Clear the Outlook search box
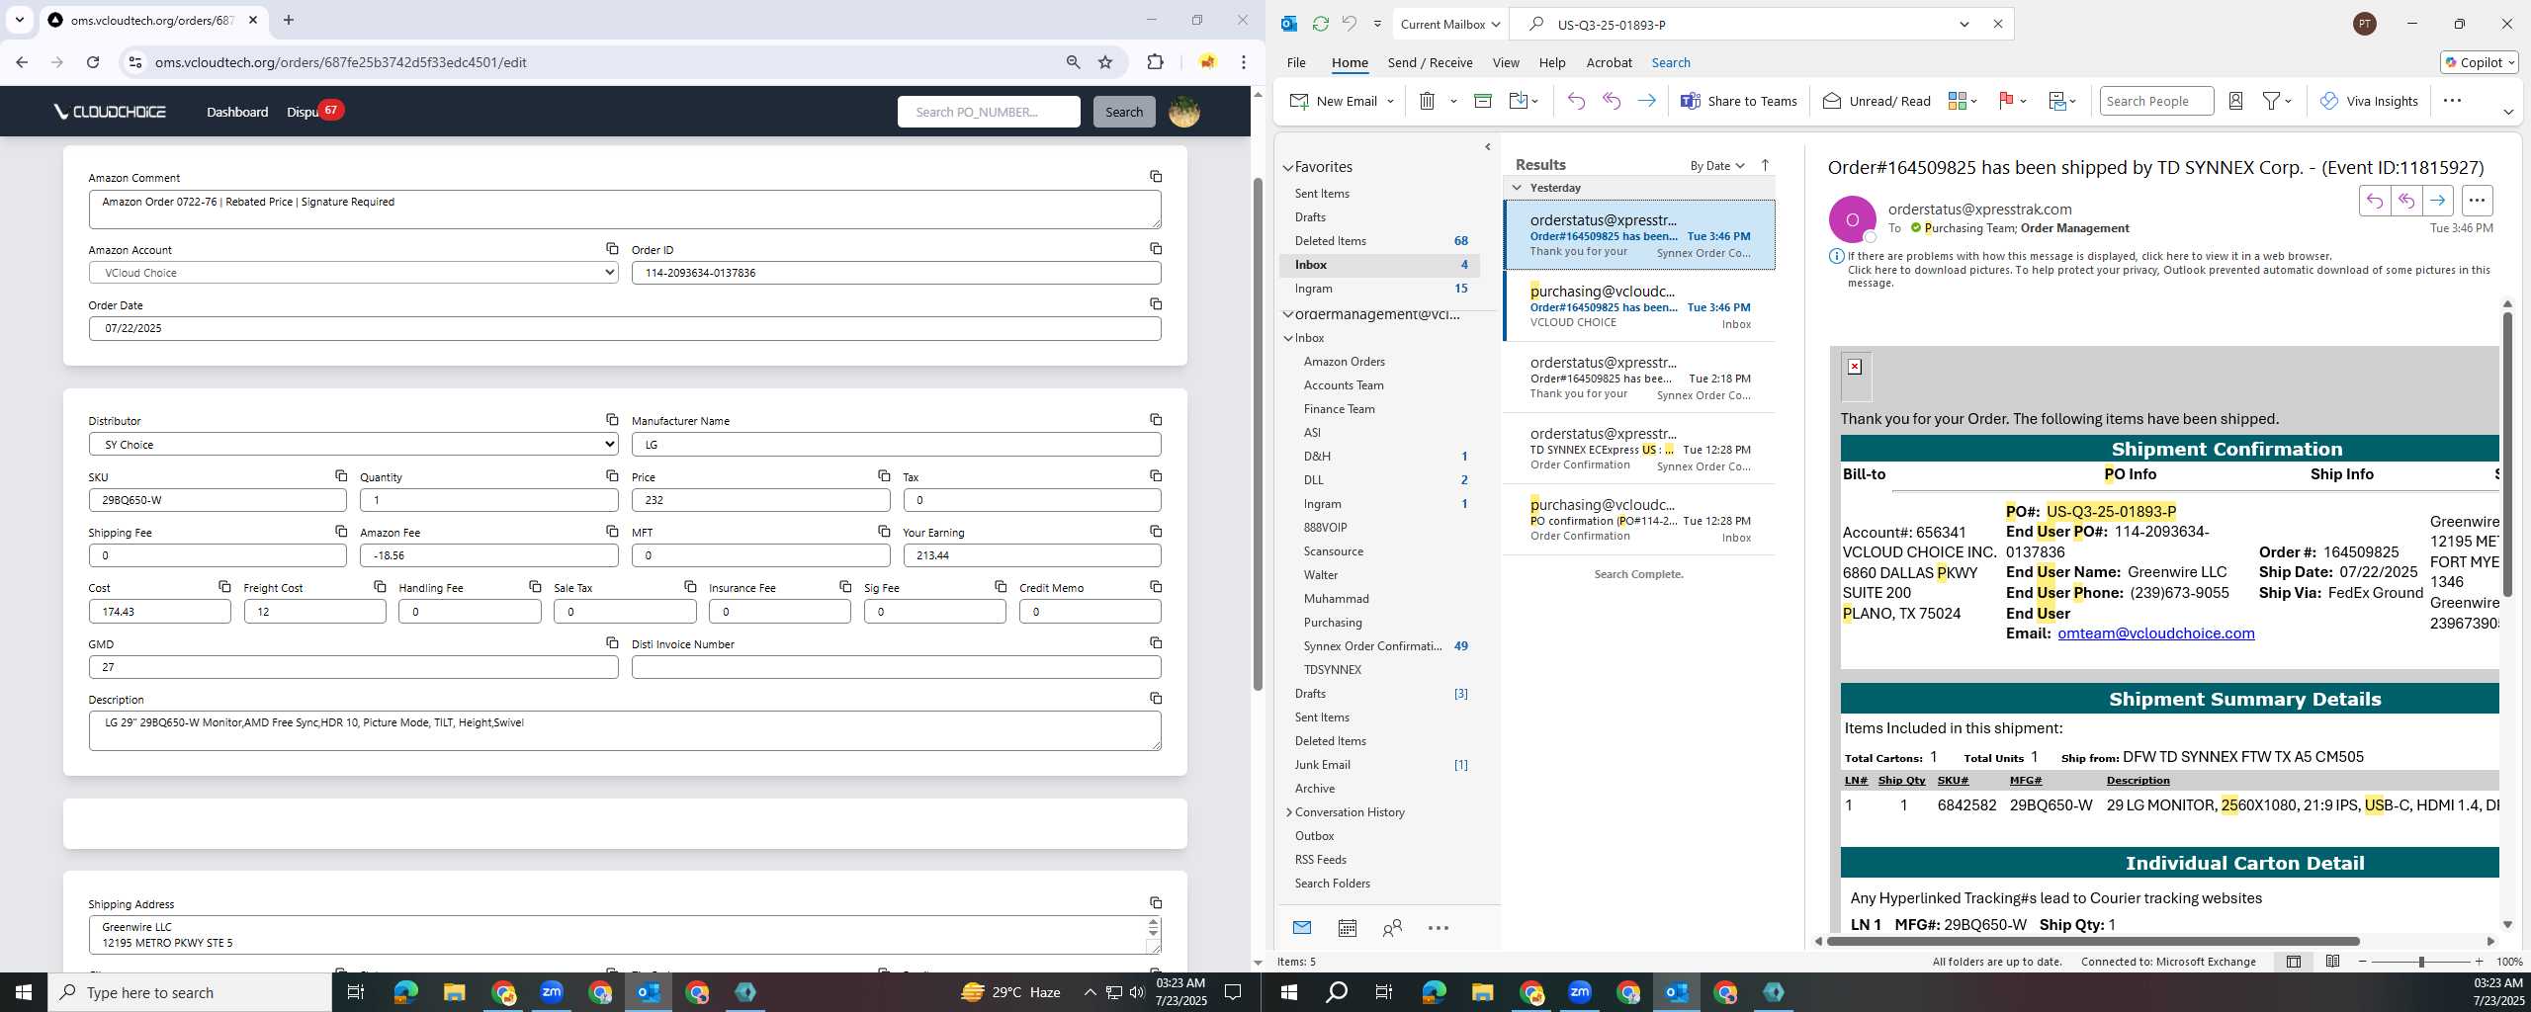 tap(1997, 25)
